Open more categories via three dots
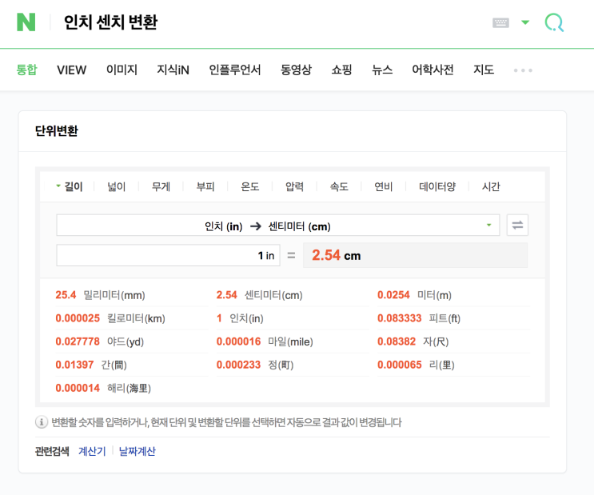 [523, 70]
